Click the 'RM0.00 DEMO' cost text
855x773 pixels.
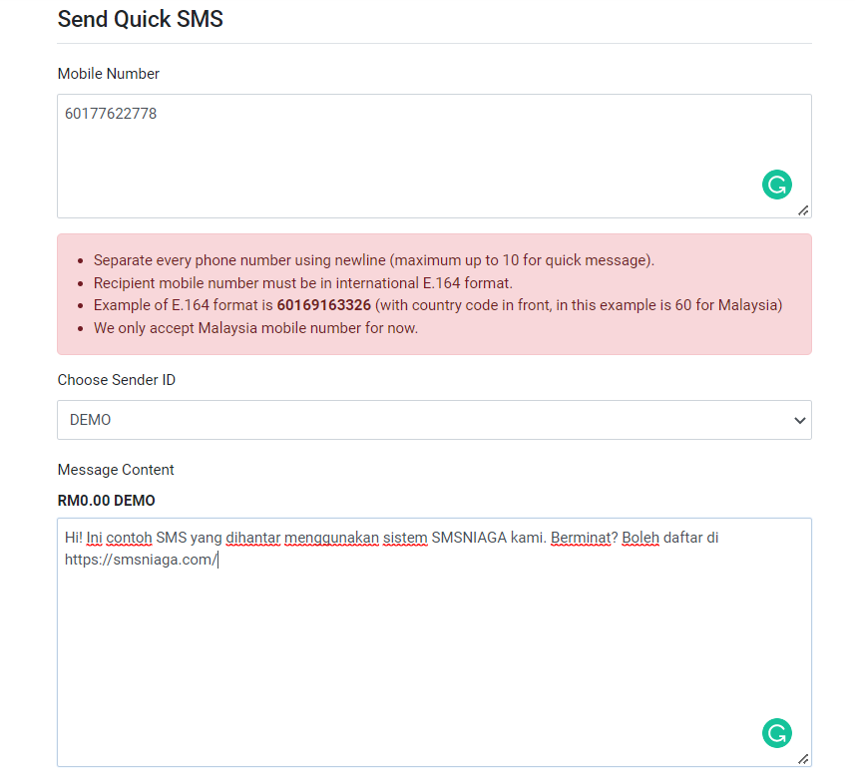[106, 501]
